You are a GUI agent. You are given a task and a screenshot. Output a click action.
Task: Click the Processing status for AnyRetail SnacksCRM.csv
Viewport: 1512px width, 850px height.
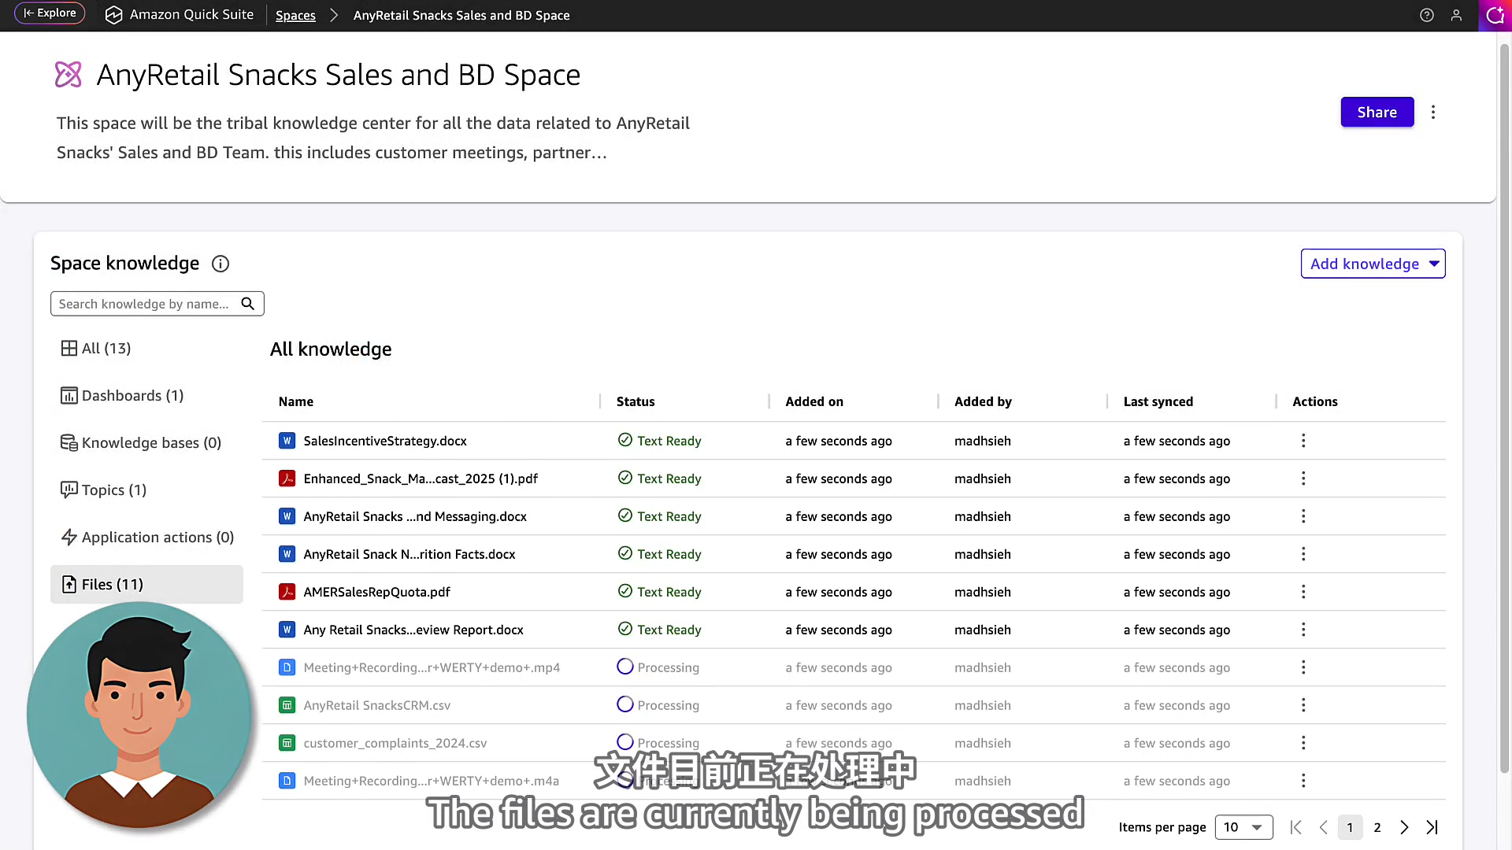658,705
